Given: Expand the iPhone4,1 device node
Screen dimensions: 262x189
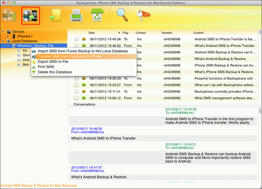Looking at the screenshot, I should (x=8, y=36).
